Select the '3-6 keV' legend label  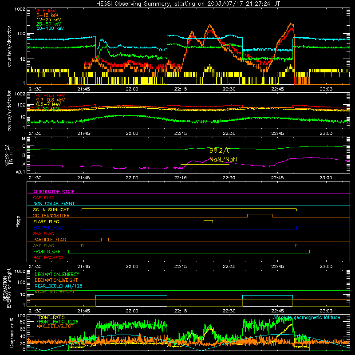[x=46, y=11]
